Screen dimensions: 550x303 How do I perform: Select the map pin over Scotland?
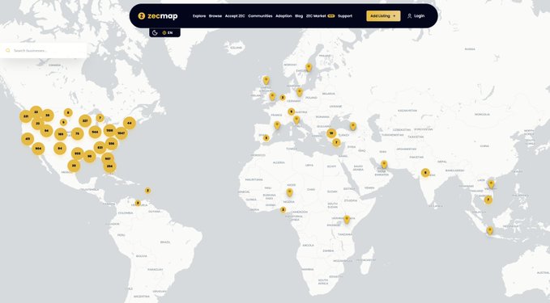click(266, 80)
